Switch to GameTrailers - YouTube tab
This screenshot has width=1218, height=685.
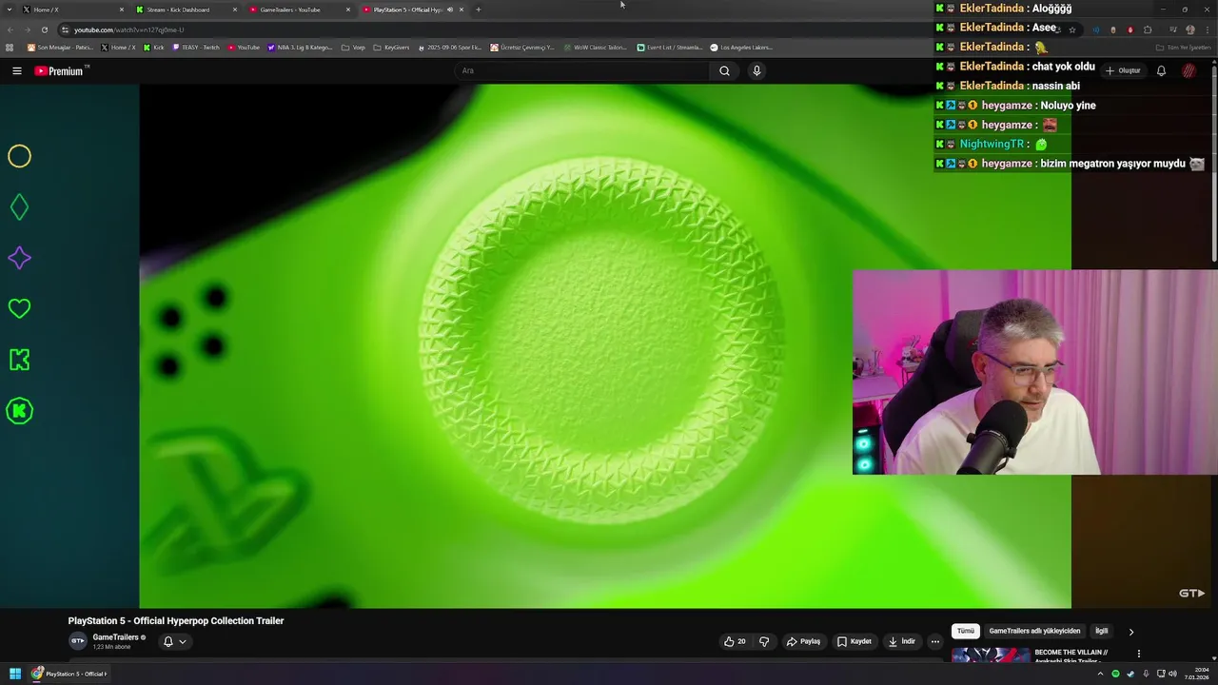click(299, 10)
